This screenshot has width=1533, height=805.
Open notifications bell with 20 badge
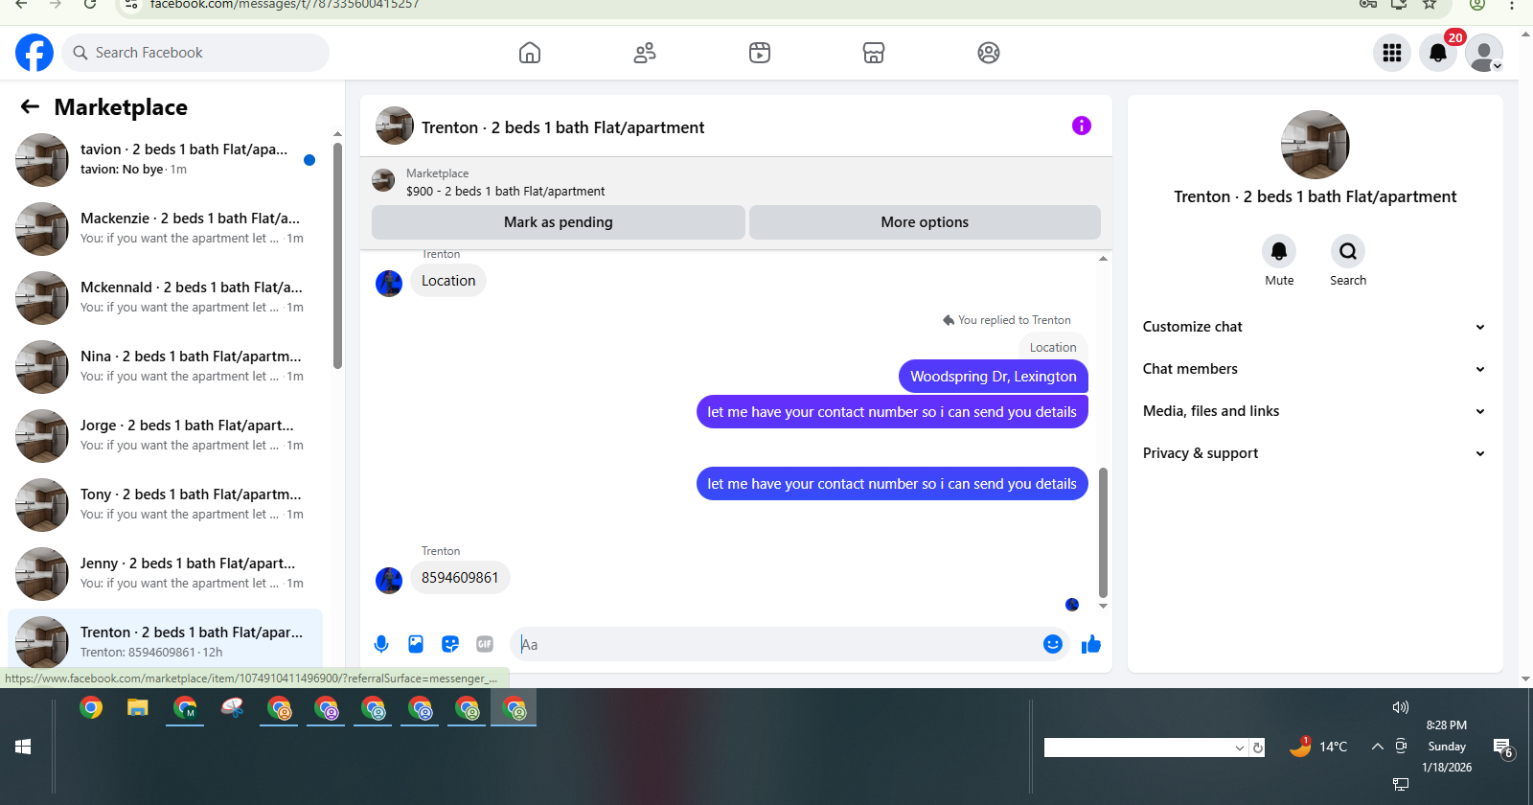[x=1438, y=53]
